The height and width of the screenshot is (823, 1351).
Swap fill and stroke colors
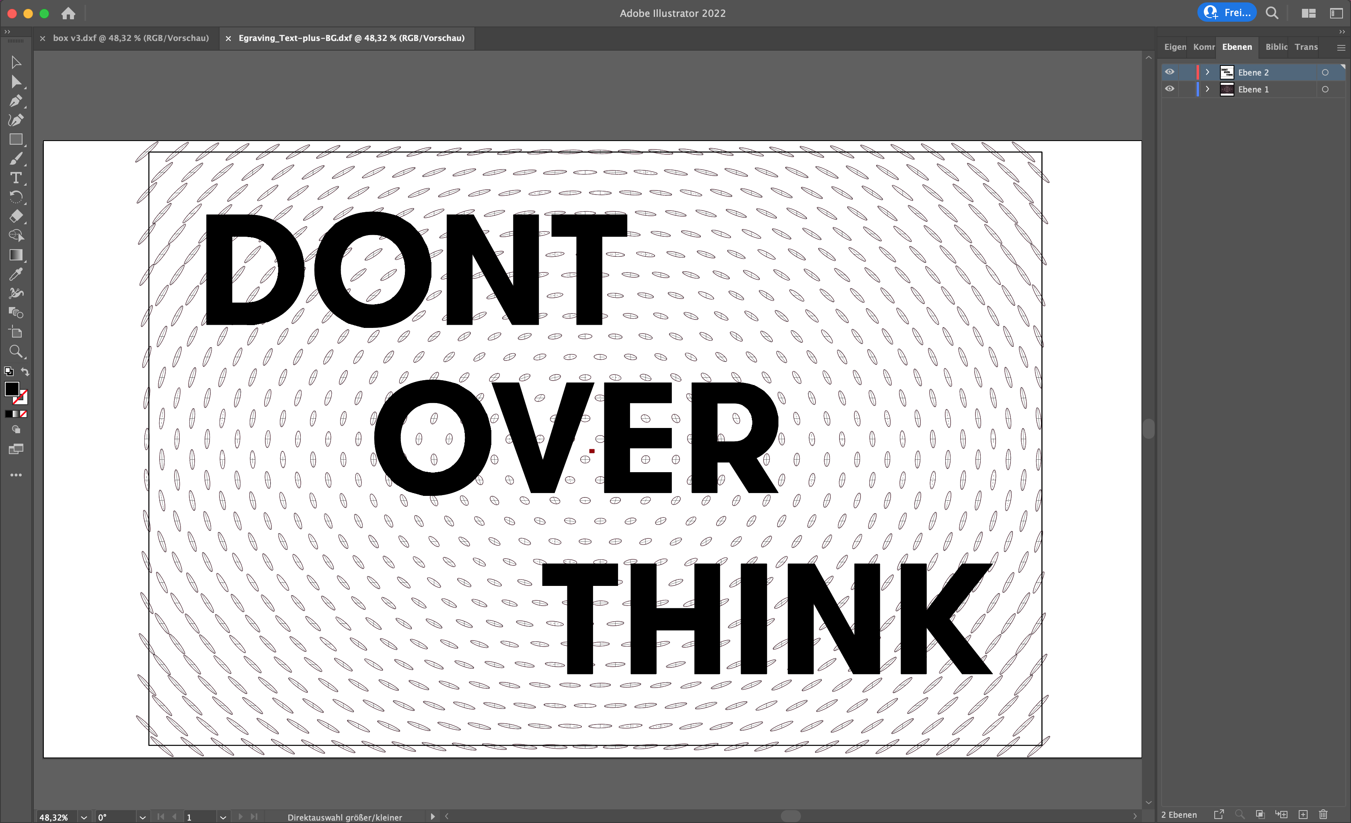(x=25, y=371)
